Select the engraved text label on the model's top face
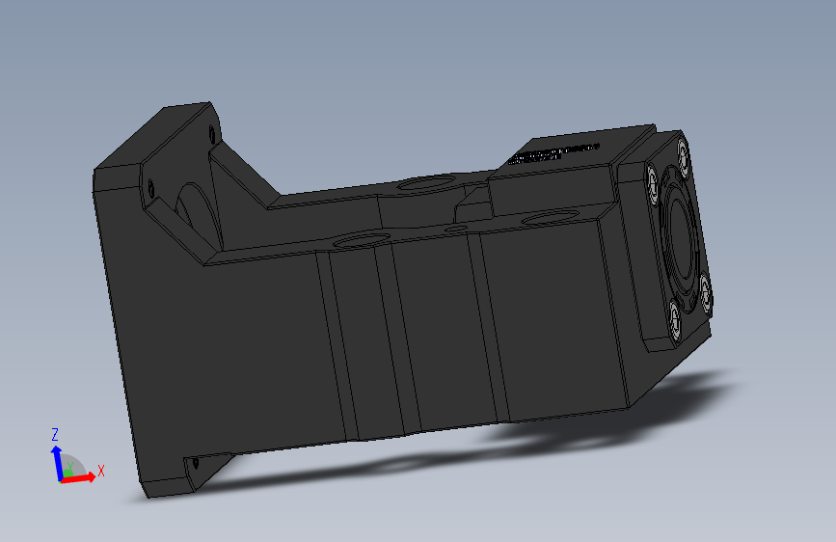 coord(553,153)
